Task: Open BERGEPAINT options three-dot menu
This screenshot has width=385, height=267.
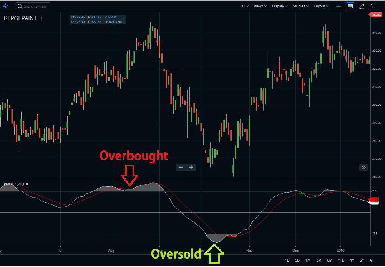Action: click(x=41, y=19)
